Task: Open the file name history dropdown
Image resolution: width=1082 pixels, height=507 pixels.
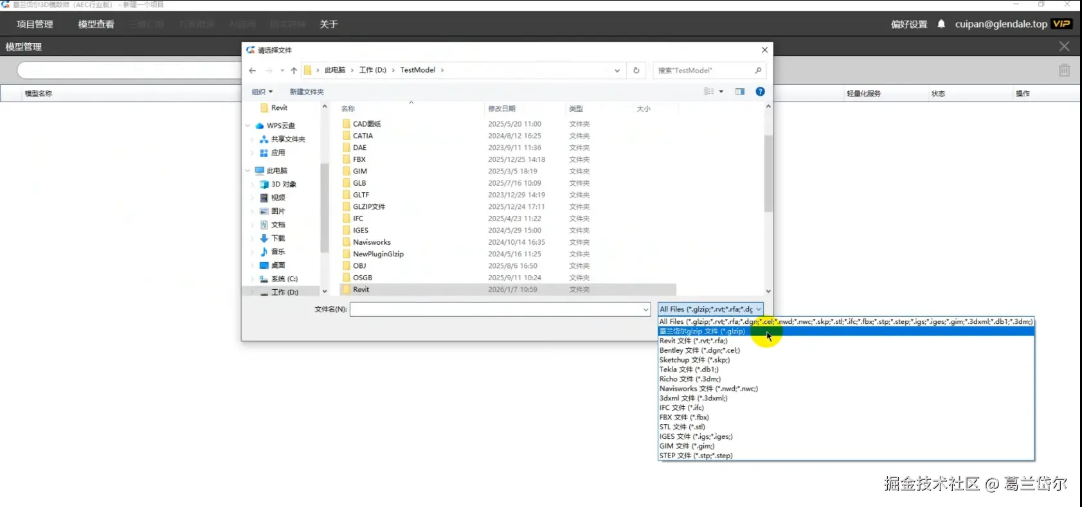Action: click(x=645, y=310)
